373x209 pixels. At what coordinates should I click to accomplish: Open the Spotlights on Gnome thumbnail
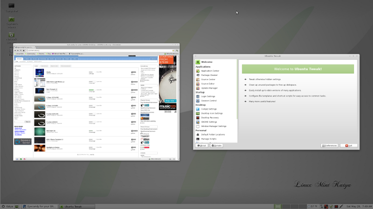39,148
